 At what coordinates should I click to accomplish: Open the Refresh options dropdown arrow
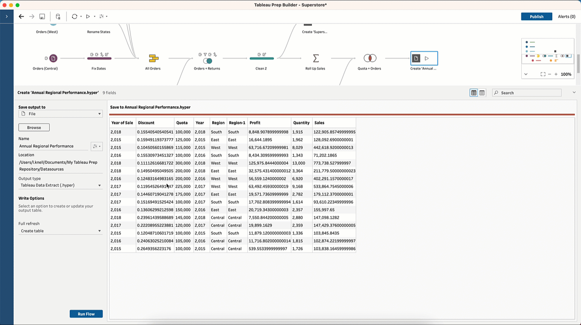(x=81, y=17)
